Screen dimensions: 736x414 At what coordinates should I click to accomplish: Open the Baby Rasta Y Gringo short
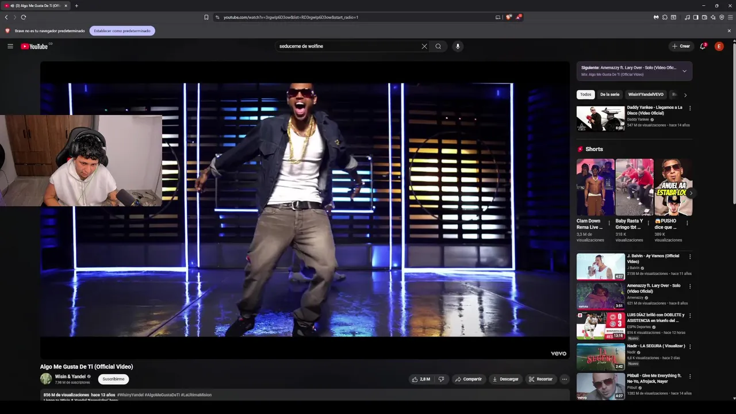[x=634, y=187]
